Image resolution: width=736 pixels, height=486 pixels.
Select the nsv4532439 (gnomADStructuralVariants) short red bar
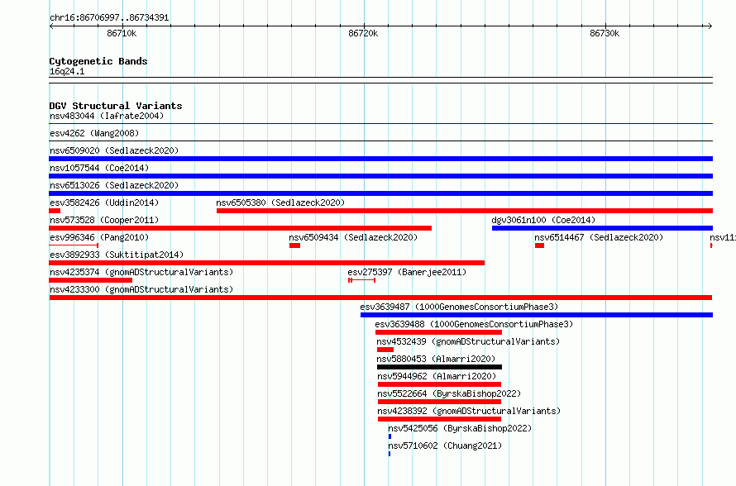(x=385, y=350)
